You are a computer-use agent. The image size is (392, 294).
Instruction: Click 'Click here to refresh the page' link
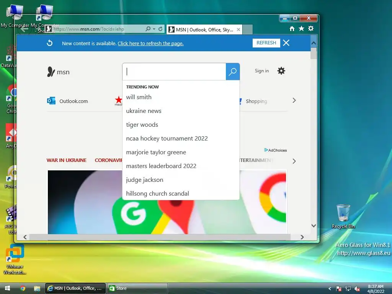point(150,44)
